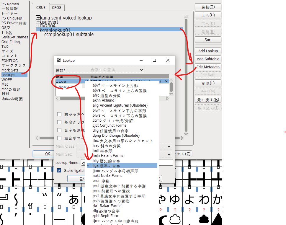Click the Add Lookup button
Image resolution: width=286 pixels, height=225 pixels.
coord(208,51)
